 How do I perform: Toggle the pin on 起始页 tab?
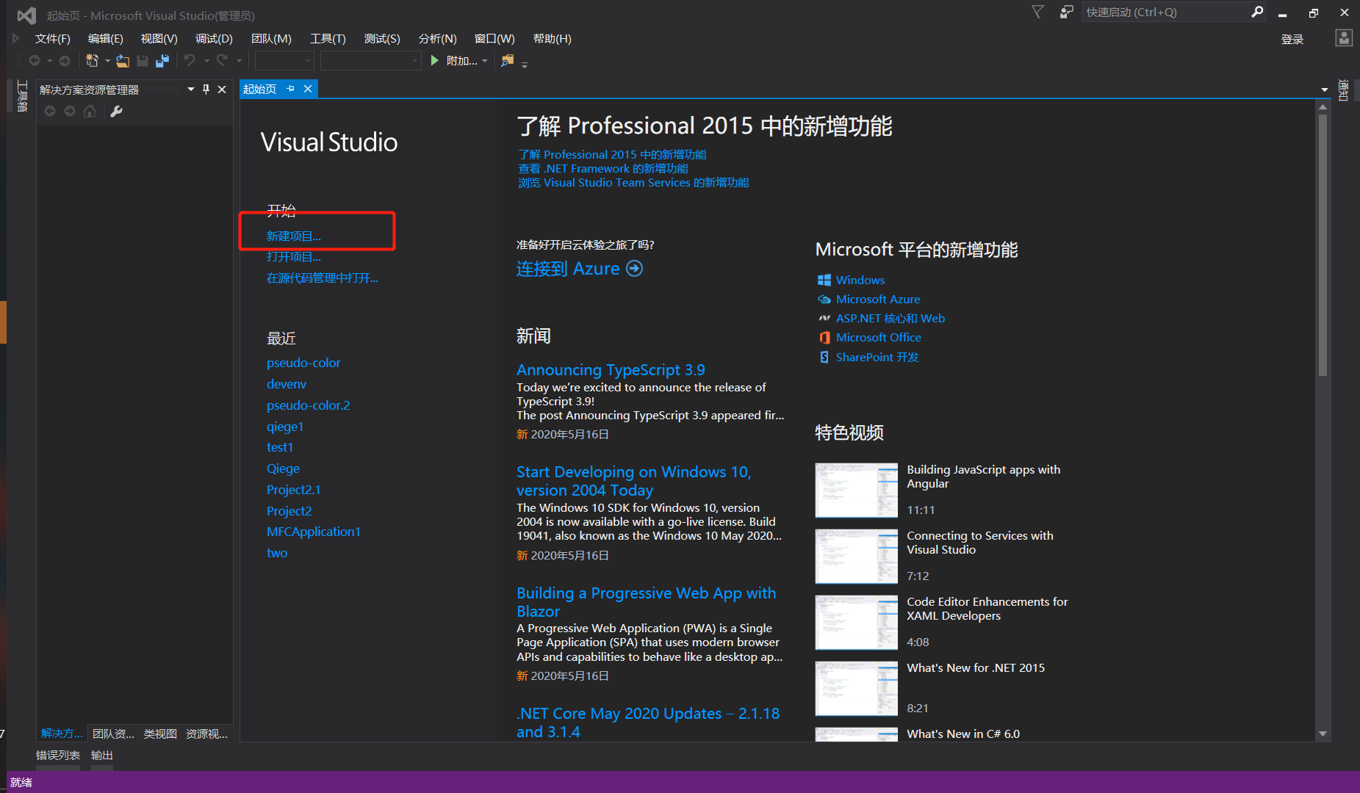pyautogui.click(x=291, y=89)
